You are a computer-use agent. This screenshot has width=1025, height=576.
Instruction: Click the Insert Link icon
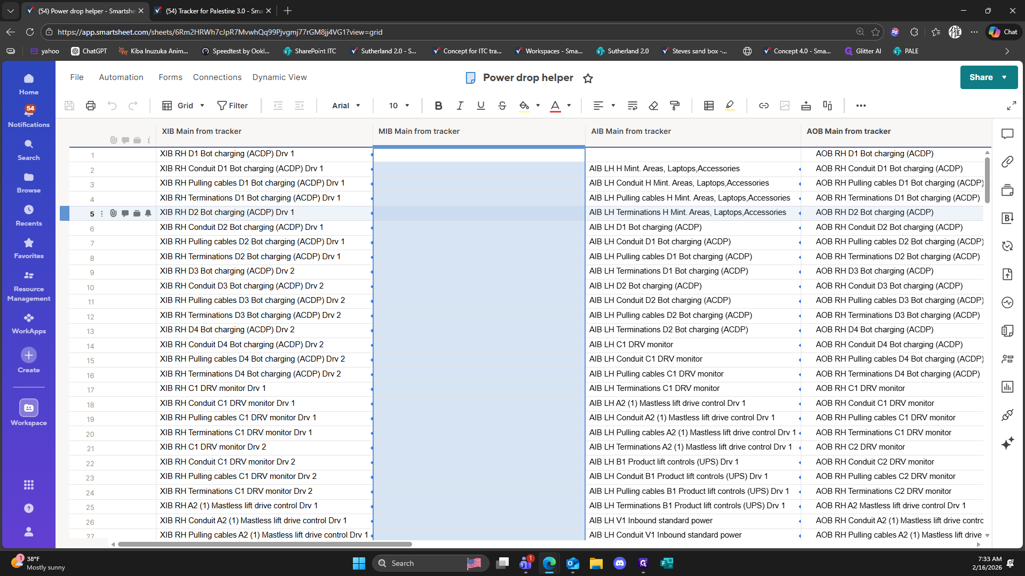763,106
